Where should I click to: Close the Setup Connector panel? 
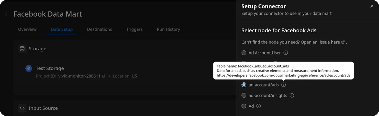(372, 6)
